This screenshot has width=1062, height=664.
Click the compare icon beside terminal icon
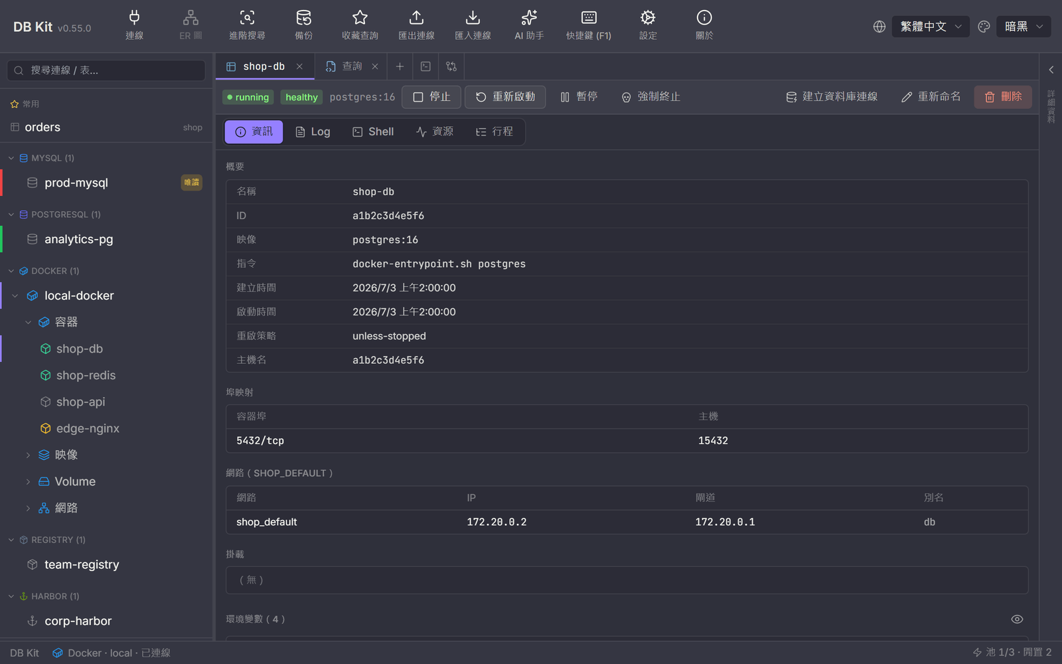click(x=451, y=66)
